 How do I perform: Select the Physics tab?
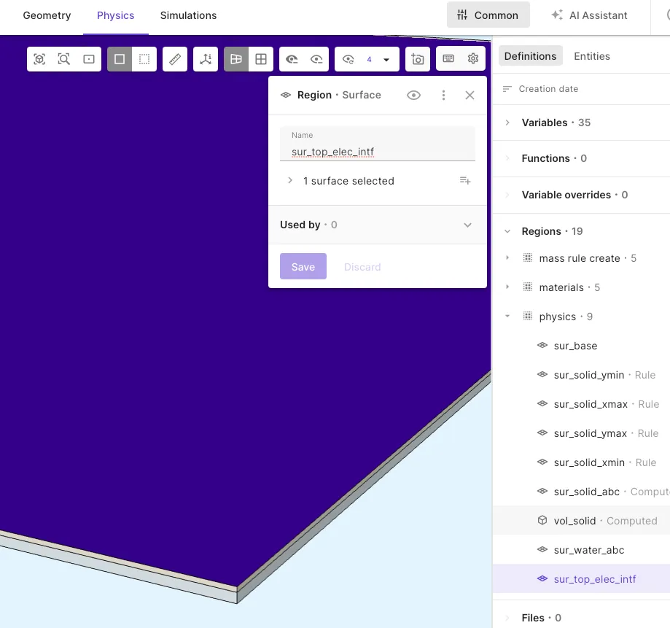click(116, 15)
